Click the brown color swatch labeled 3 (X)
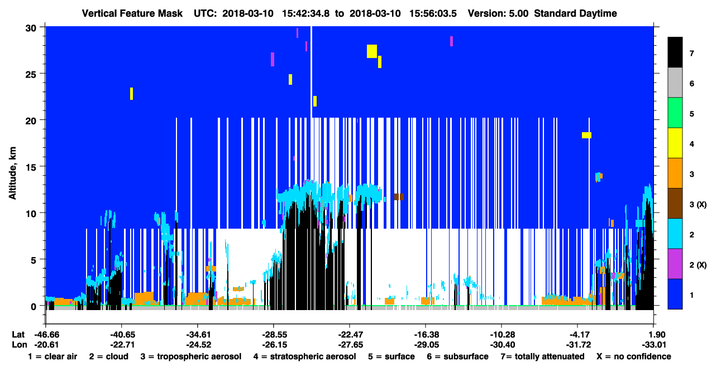 point(675,204)
